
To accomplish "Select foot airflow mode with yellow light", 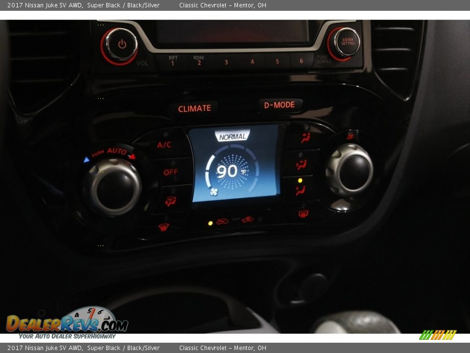I will (300, 190).
